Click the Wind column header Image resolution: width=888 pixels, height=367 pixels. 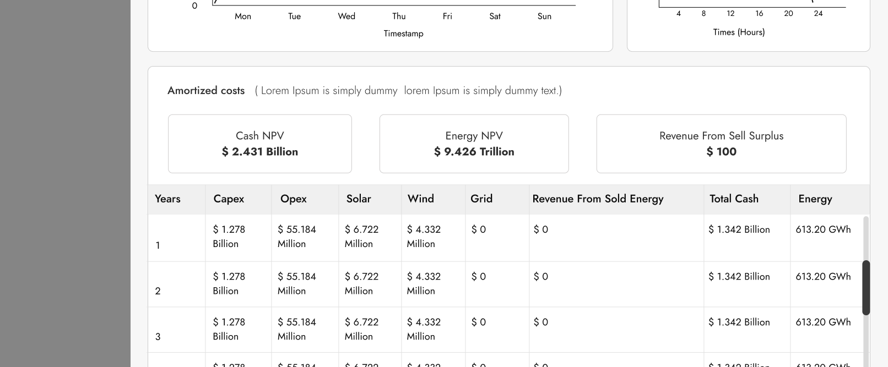(x=421, y=199)
